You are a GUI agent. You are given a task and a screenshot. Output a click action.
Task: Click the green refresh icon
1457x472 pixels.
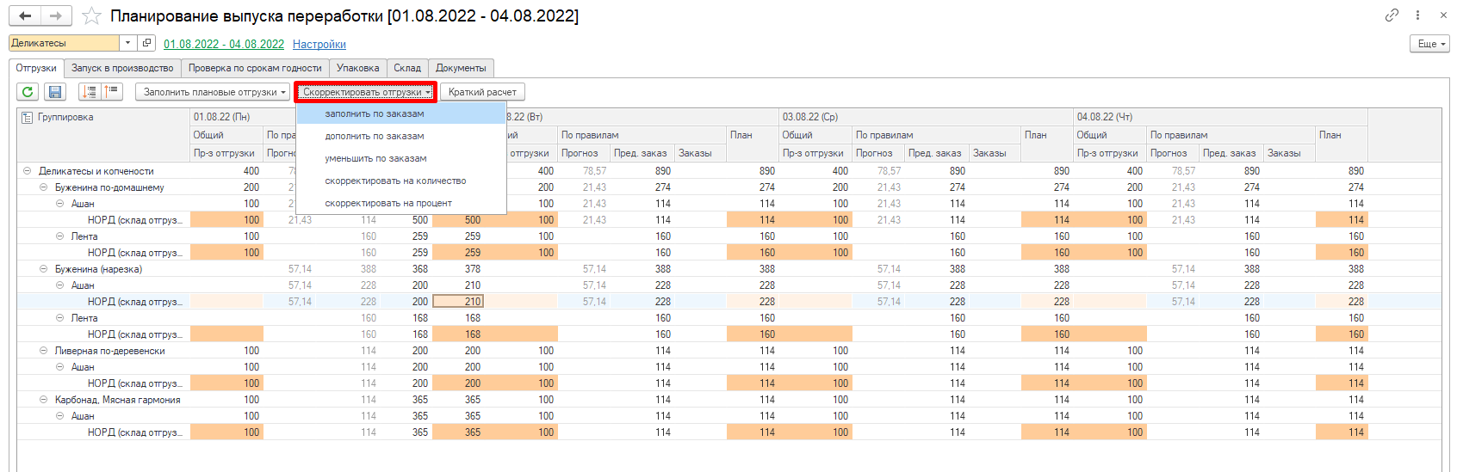(x=28, y=92)
